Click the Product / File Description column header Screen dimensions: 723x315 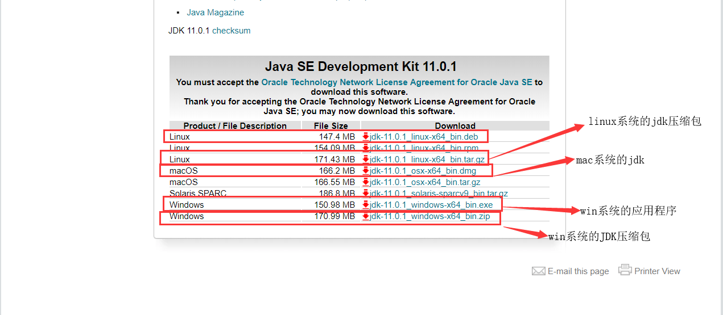point(235,126)
